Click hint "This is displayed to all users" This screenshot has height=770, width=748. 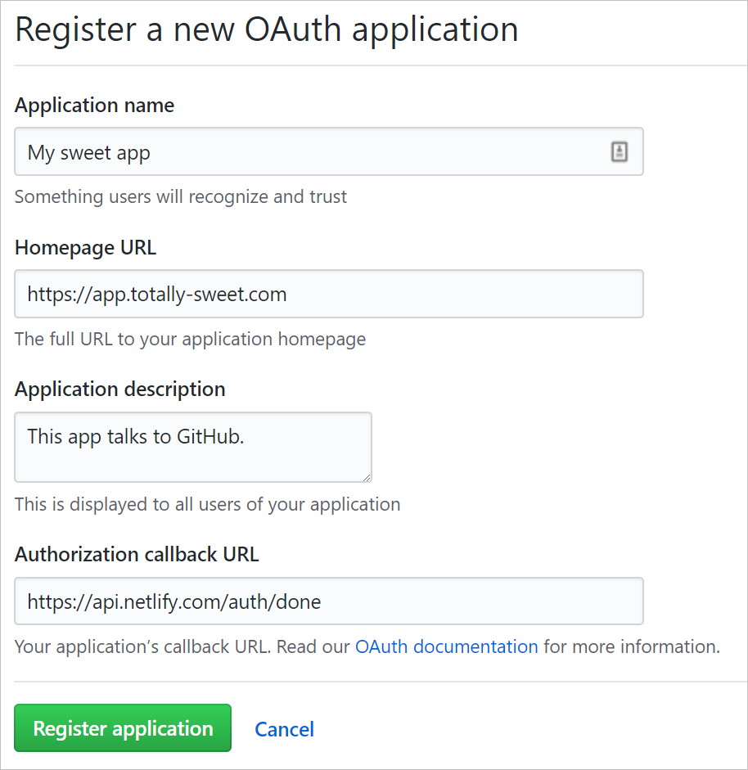point(207,504)
